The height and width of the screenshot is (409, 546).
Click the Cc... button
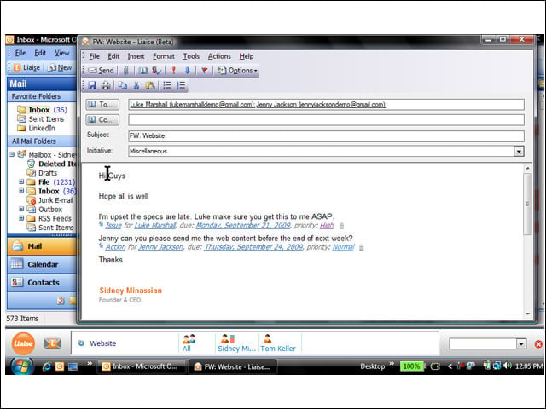click(x=102, y=120)
